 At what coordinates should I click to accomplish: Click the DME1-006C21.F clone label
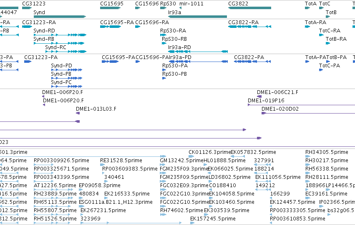click(x=277, y=92)
